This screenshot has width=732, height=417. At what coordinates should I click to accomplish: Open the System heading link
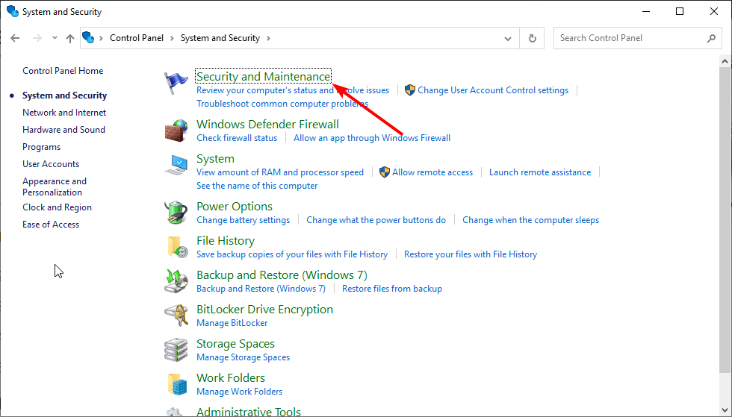click(x=215, y=159)
